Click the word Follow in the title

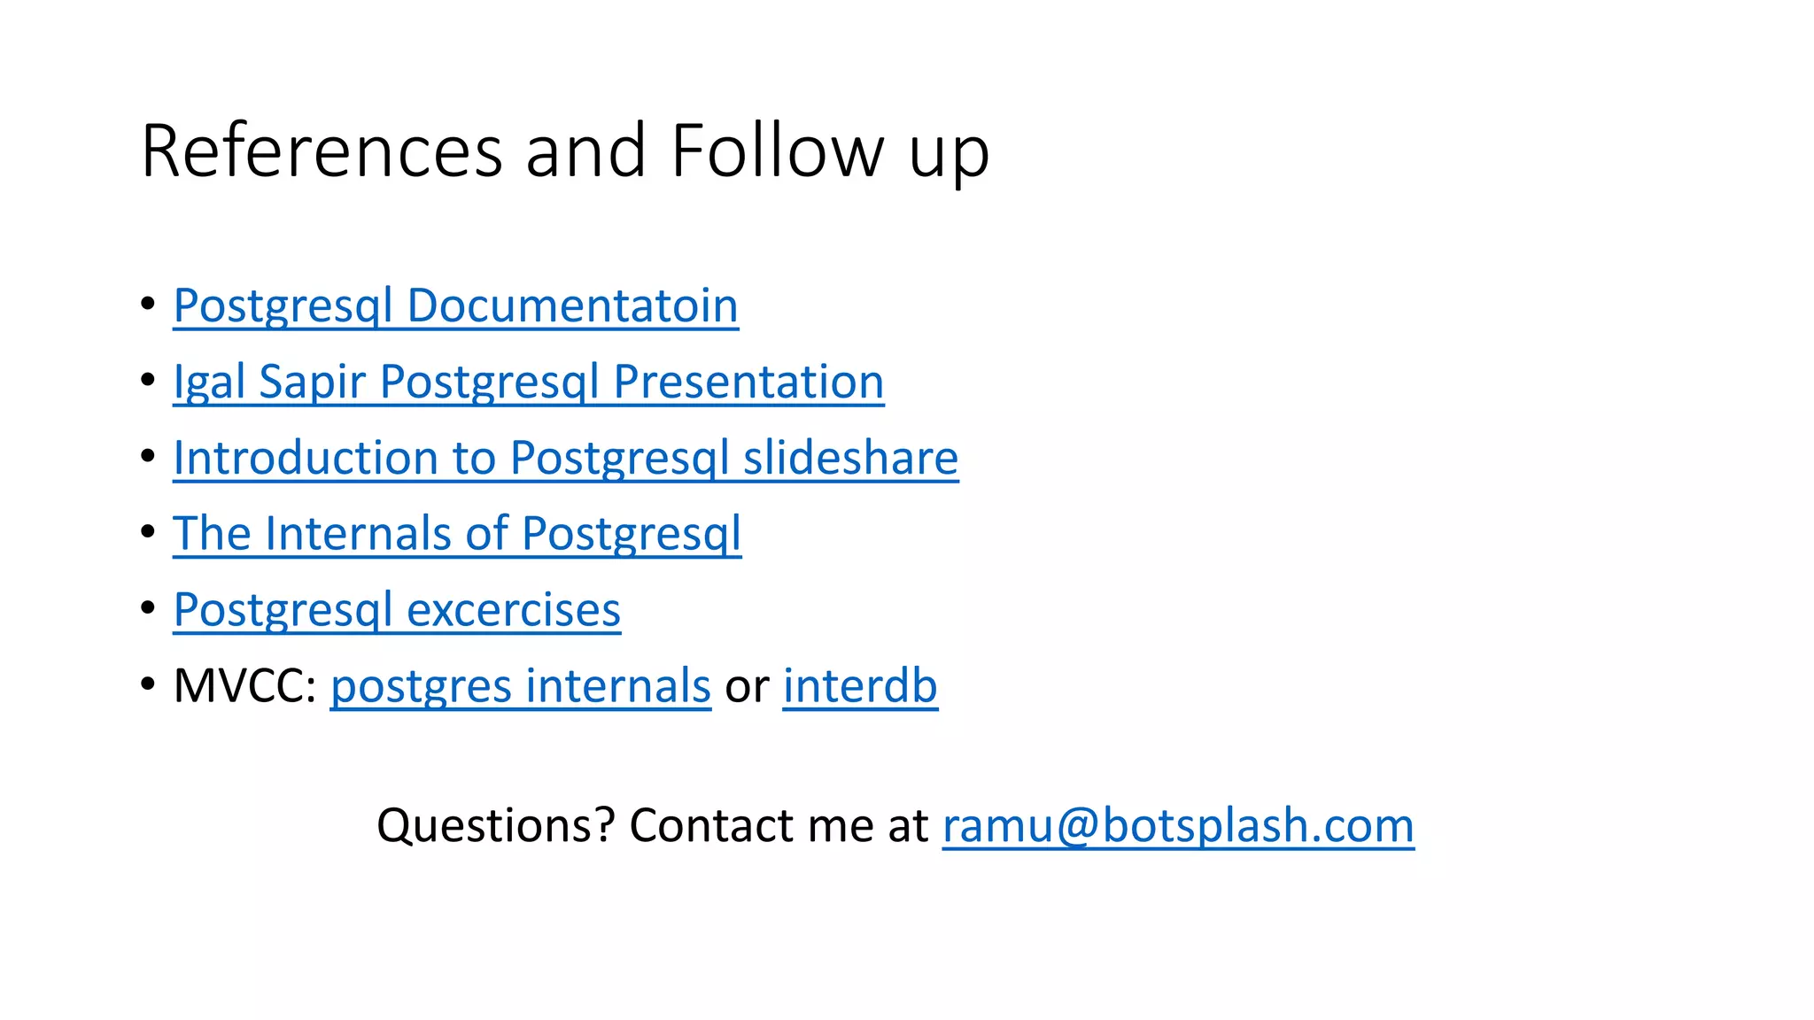(777, 151)
